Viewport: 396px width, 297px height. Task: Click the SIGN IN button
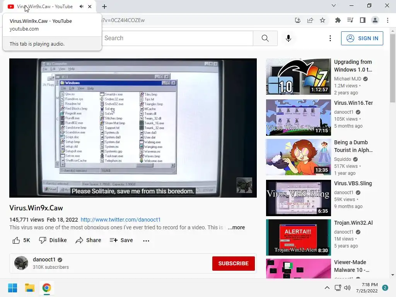pos(362,38)
